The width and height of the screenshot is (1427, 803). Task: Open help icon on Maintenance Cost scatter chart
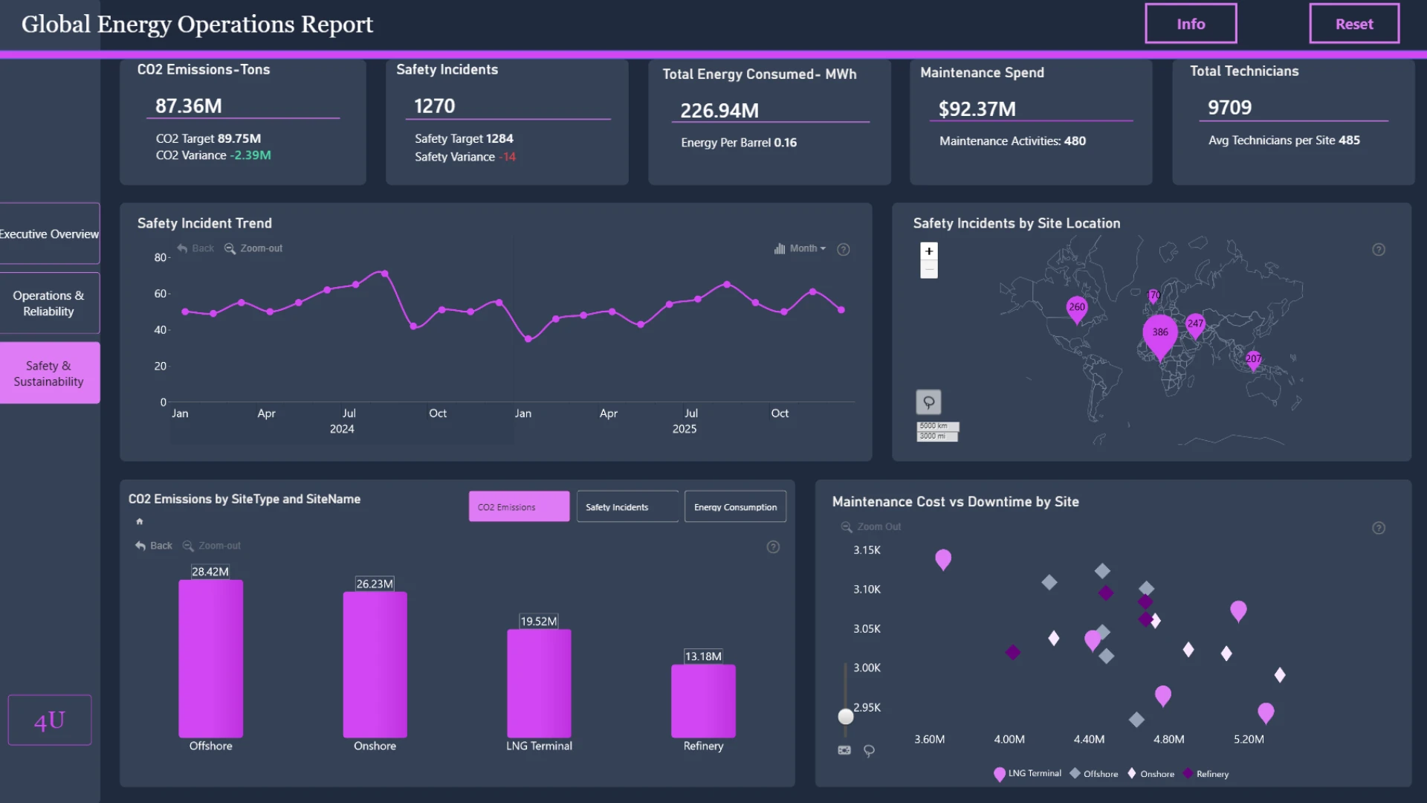coord(1379,528)
